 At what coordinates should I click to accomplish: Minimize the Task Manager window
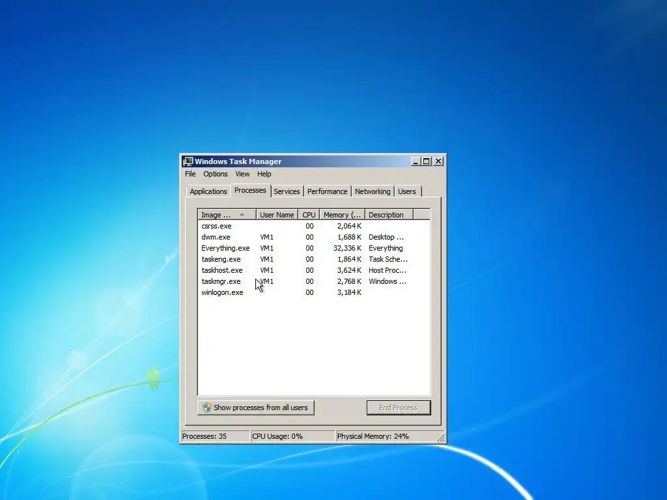[416, 161]
